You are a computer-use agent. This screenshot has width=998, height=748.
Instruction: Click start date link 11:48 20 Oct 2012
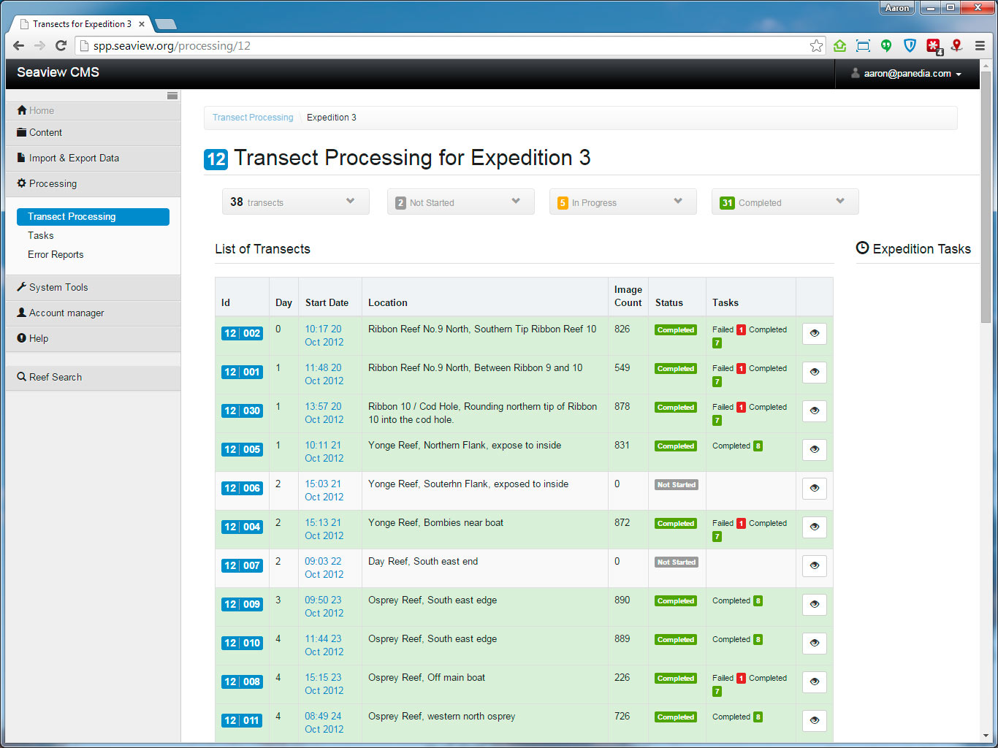coord(324,374)
